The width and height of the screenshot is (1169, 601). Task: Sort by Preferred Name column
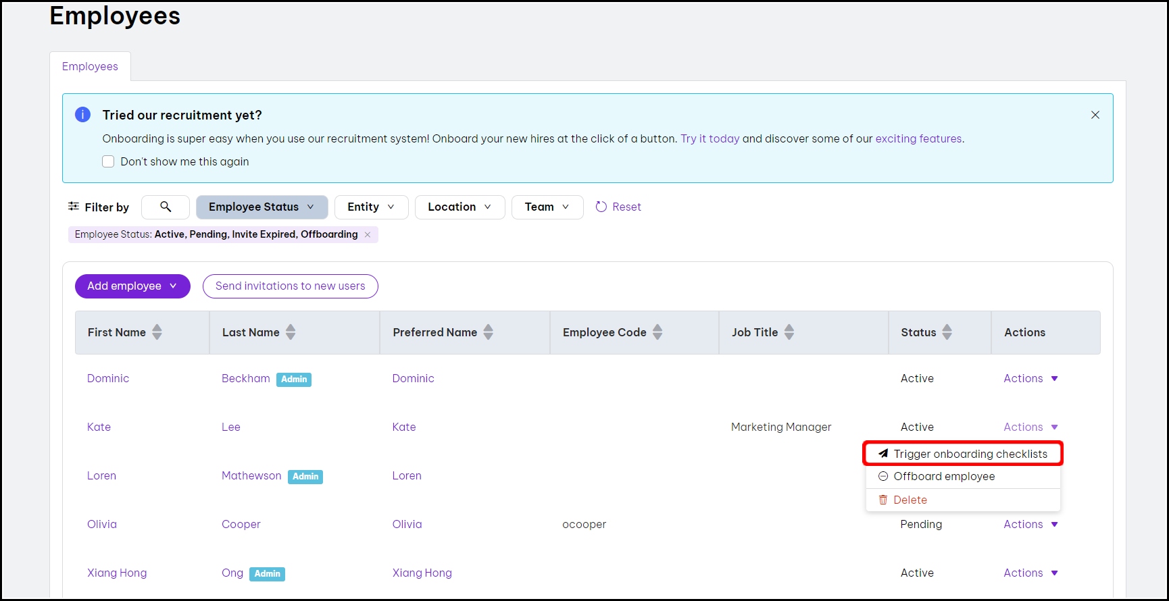click(488, 332)
